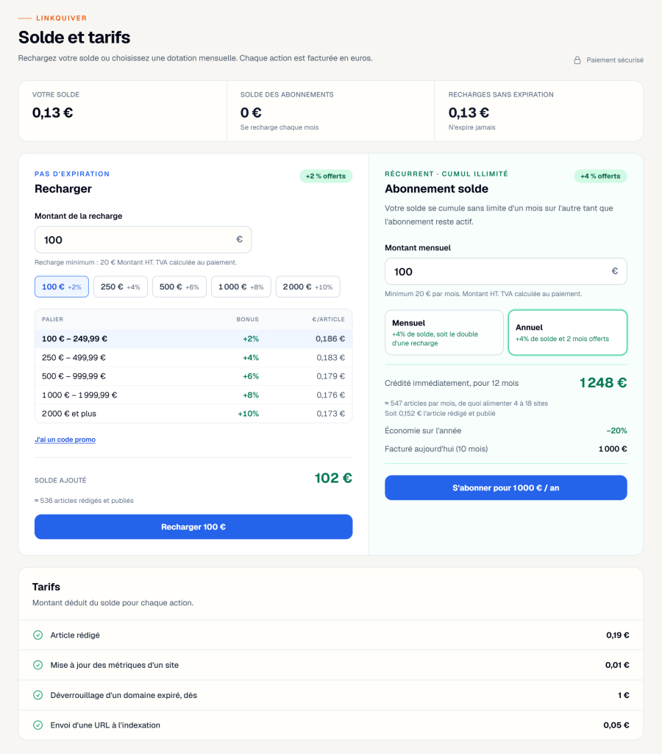Click the Tarifs section heading
This screenshot has width=662, height=754.
pyautogui.click(x=46, y=587)
